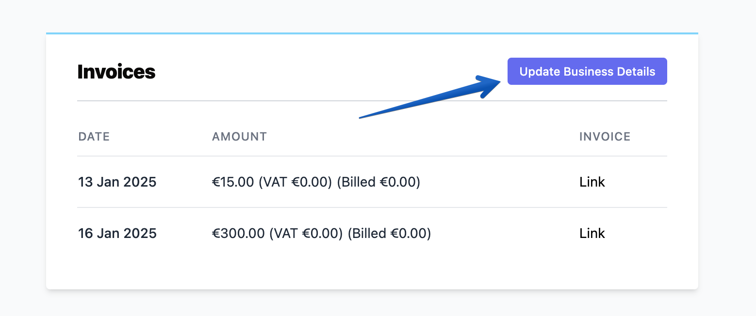Sort invoices by the AMOUNT column header
This screenshot has width=756, height=316.
[x=239, y=136]
